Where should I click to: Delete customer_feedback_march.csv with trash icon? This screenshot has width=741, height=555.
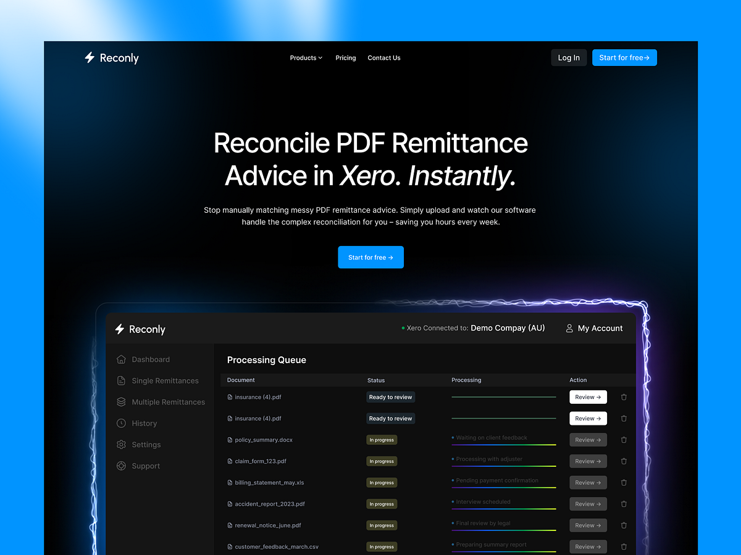pyautogui.click(x=624, y=546)
